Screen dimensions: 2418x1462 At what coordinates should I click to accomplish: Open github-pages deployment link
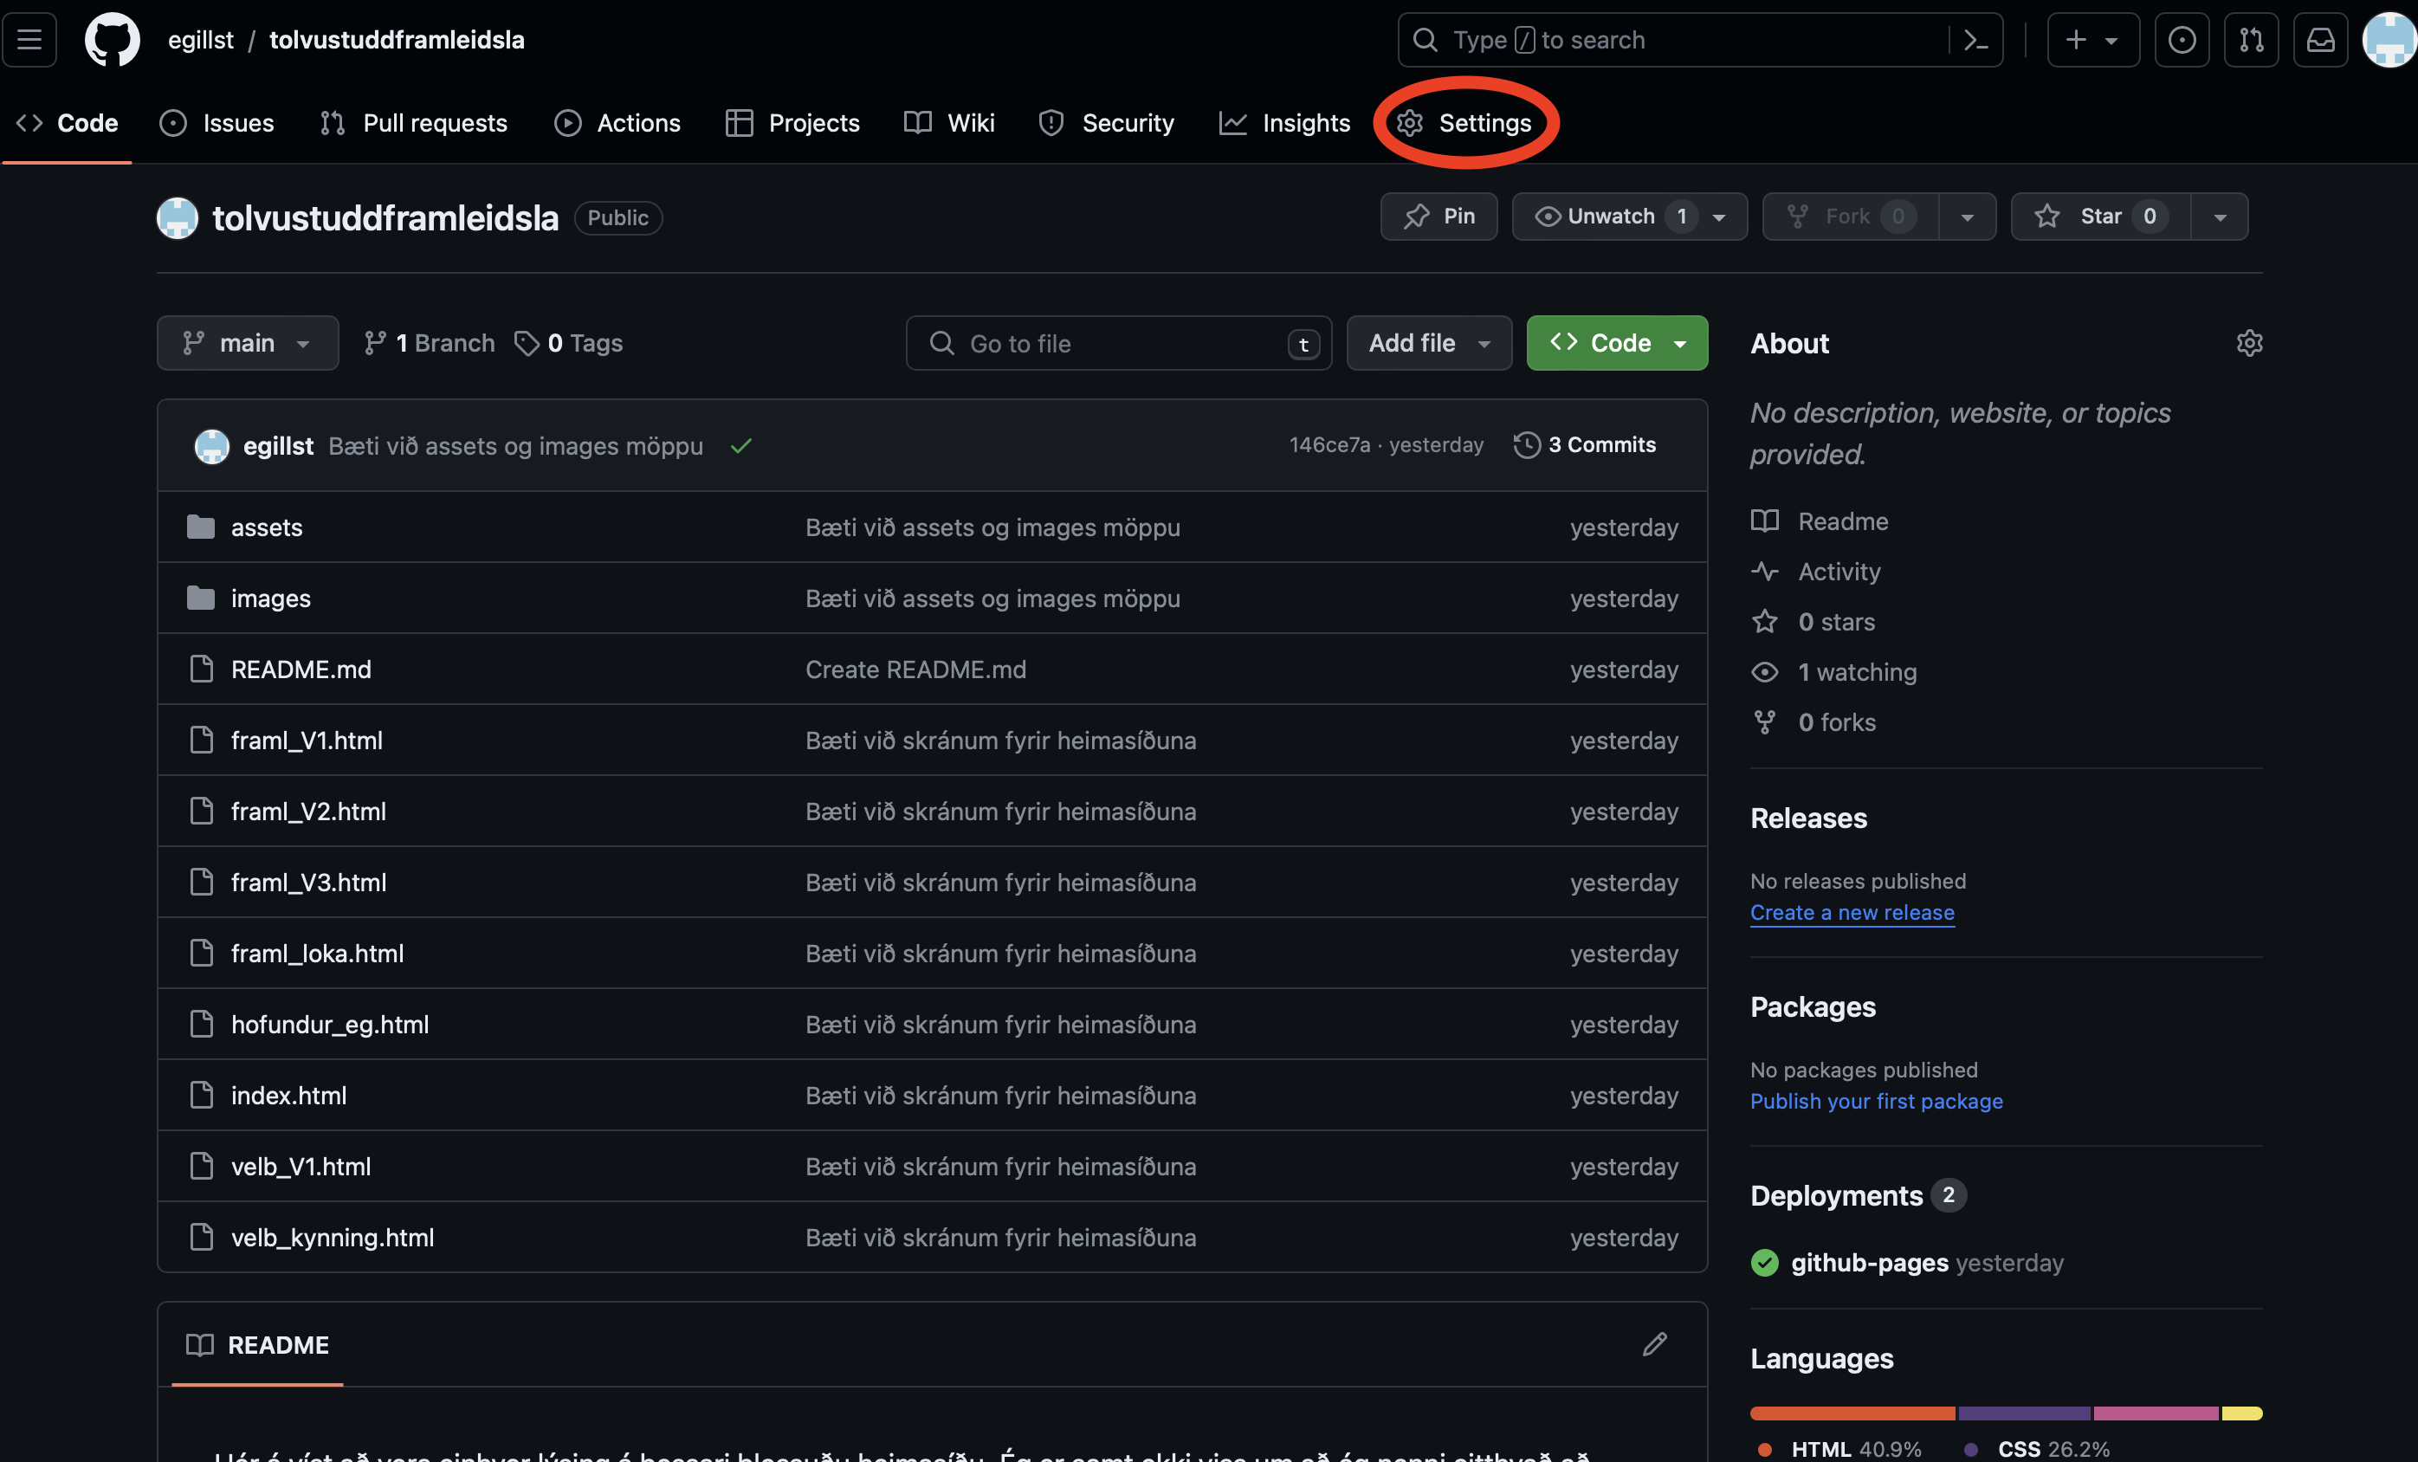click(1870, 1263)
